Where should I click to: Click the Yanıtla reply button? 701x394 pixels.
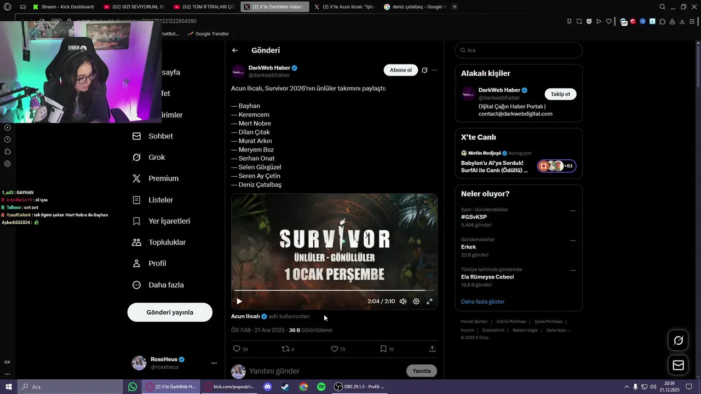(421, 371)
